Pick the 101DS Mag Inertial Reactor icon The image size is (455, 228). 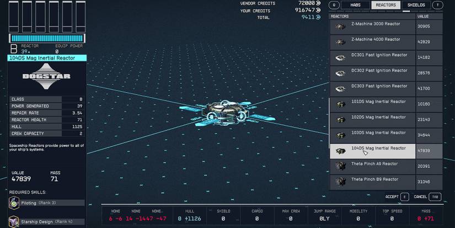point(340,104)
